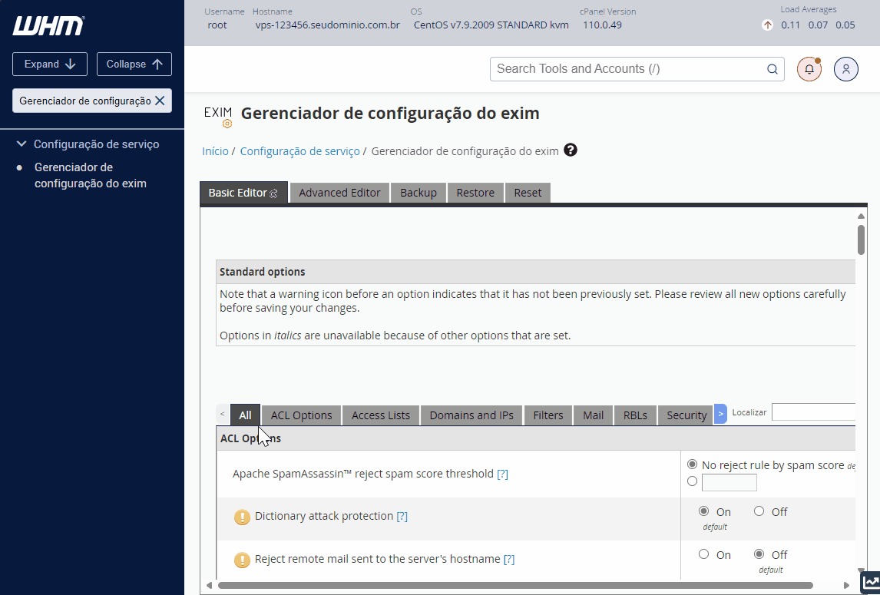Open Dictionary attack protection [?] help link
The height and width of the screenshot is (595, 880).
point(402,517)
